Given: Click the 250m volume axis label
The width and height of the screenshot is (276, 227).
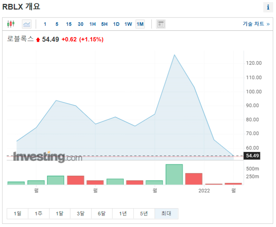Looking at the screenshot, I should tap(252, 177).
